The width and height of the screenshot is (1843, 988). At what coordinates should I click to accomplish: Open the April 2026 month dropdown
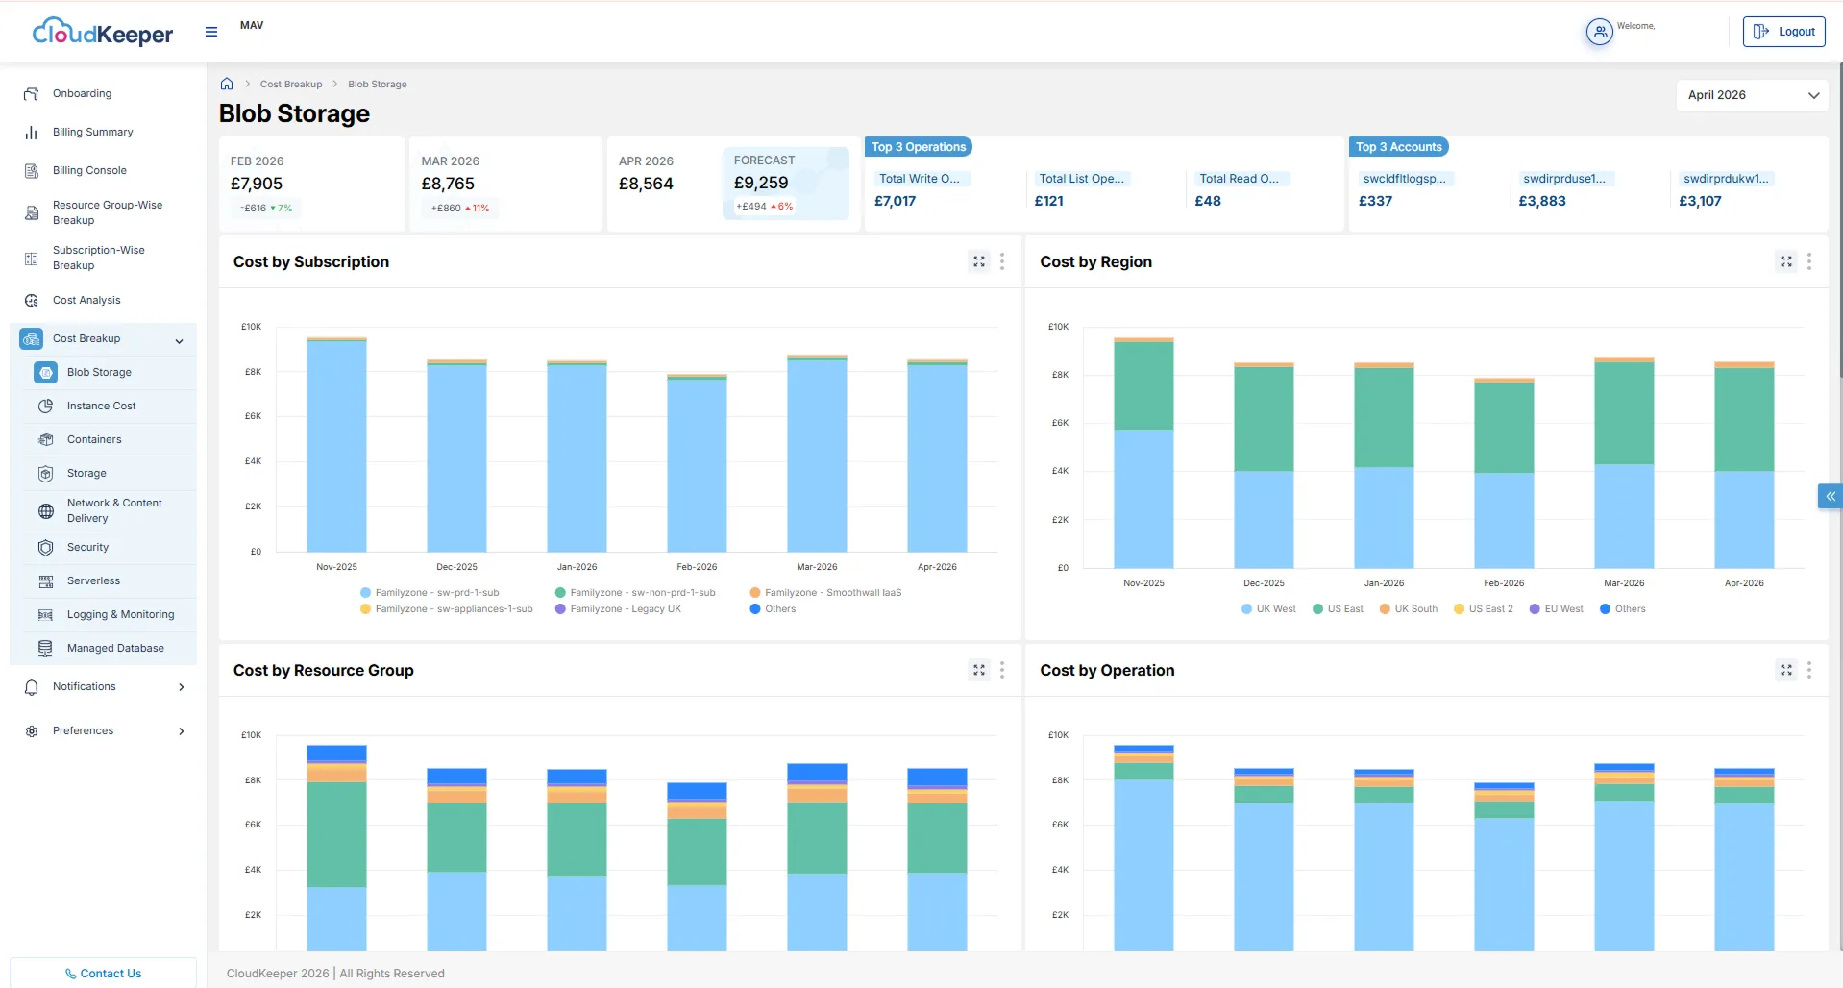click(x=1753, y=95)
